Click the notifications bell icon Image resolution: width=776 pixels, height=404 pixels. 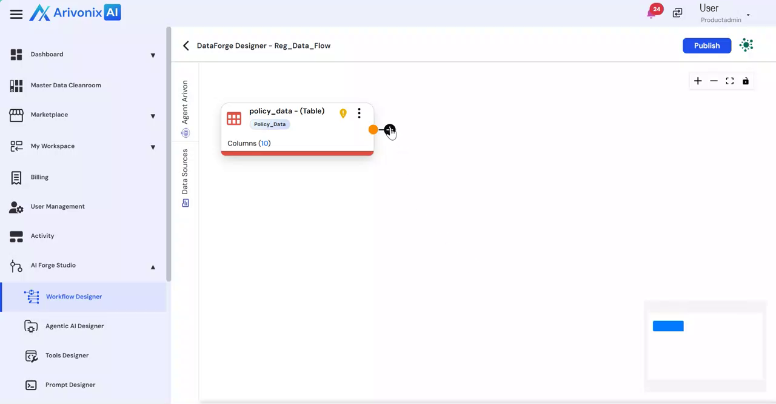(x=652, y=13)
